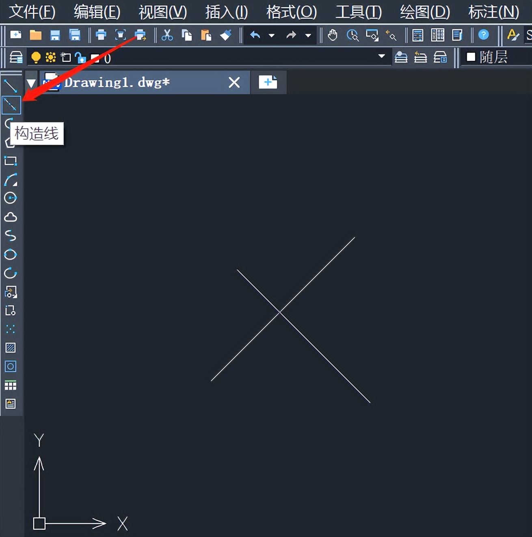Screen dimensions: 532x537
Task: Toggle layer freeze in all viewports
Action: click(x=50, y=57)
